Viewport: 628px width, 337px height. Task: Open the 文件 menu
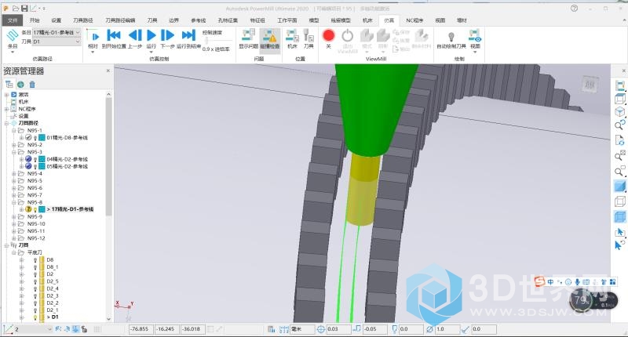click(13, 20)
